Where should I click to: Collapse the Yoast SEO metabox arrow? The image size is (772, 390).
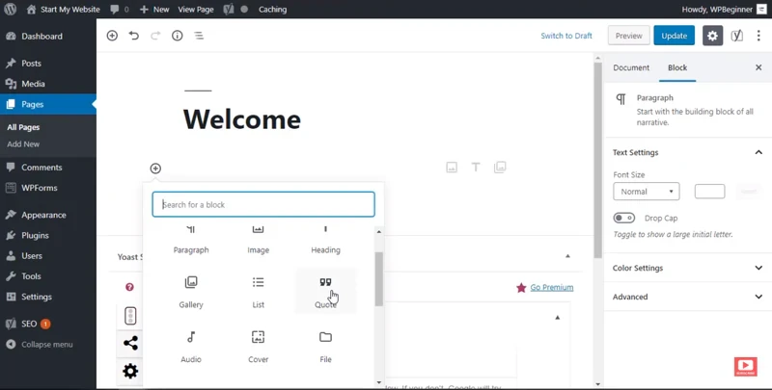tap(567, 256)
